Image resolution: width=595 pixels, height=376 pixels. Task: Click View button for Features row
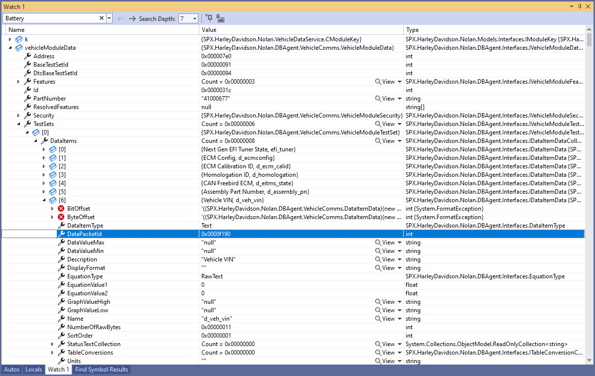point(385,82)
